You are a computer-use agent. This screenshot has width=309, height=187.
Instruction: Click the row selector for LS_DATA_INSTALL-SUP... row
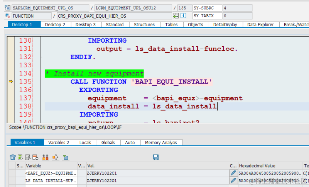(12, 180)
